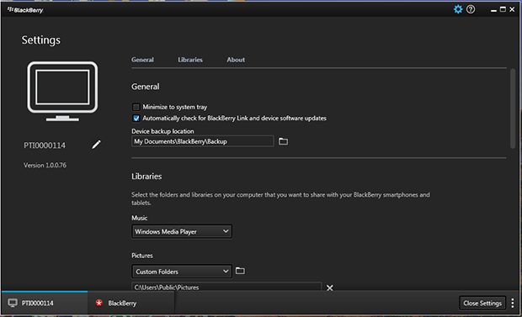Screen dimensions: 522x317
Task: Click the Device backup location text field
Action: [x=203, y=141]
